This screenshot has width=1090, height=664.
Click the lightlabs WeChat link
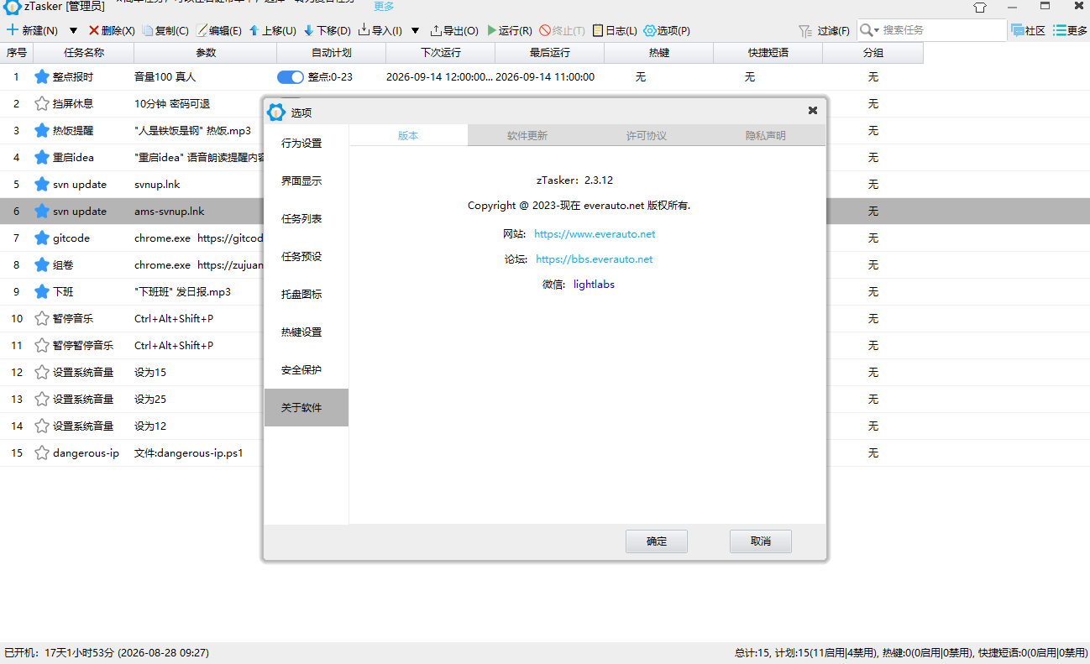pyautogui.click(x=594, y=285)
